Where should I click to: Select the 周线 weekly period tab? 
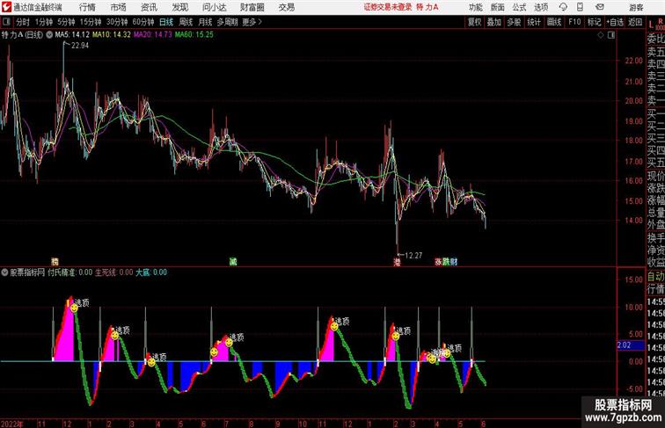186,22
